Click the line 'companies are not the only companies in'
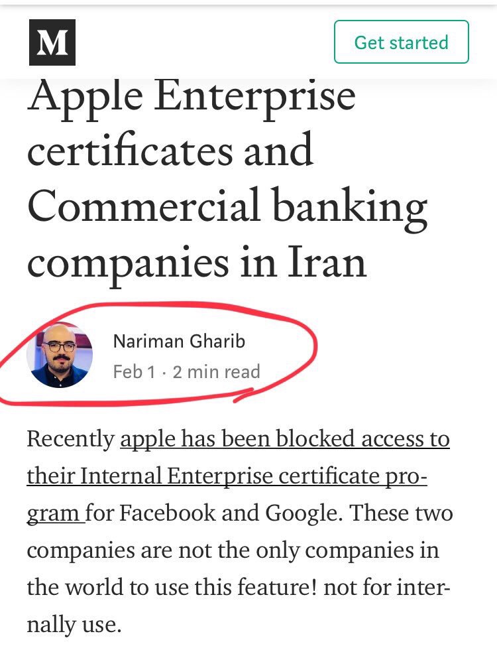This screenshot has width=497, height=652. [x=233, y=551]
